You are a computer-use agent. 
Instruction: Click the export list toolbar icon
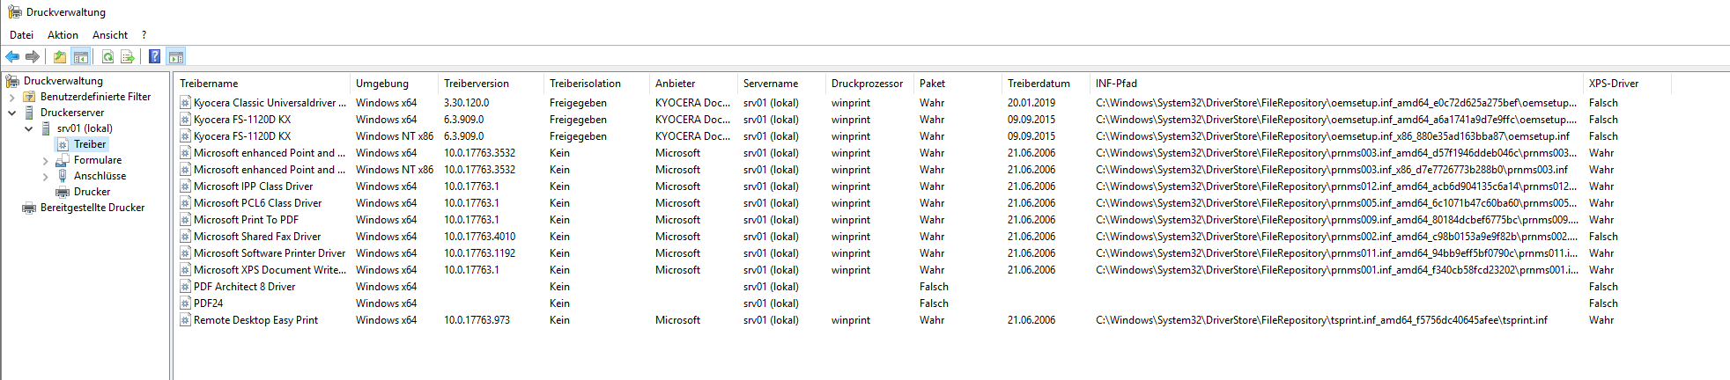click(128, 57)
